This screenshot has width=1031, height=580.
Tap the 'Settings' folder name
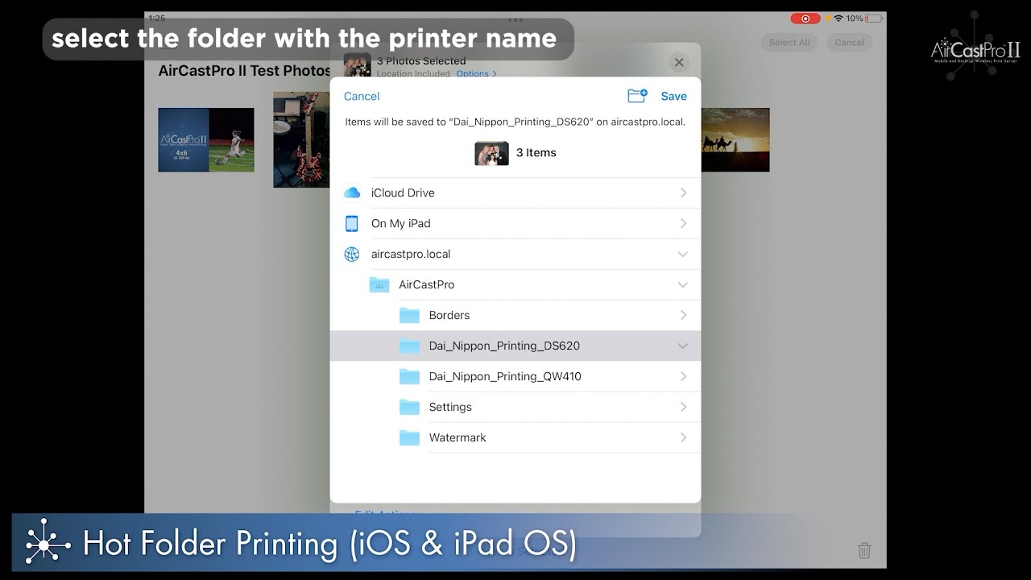click(450, 407)
